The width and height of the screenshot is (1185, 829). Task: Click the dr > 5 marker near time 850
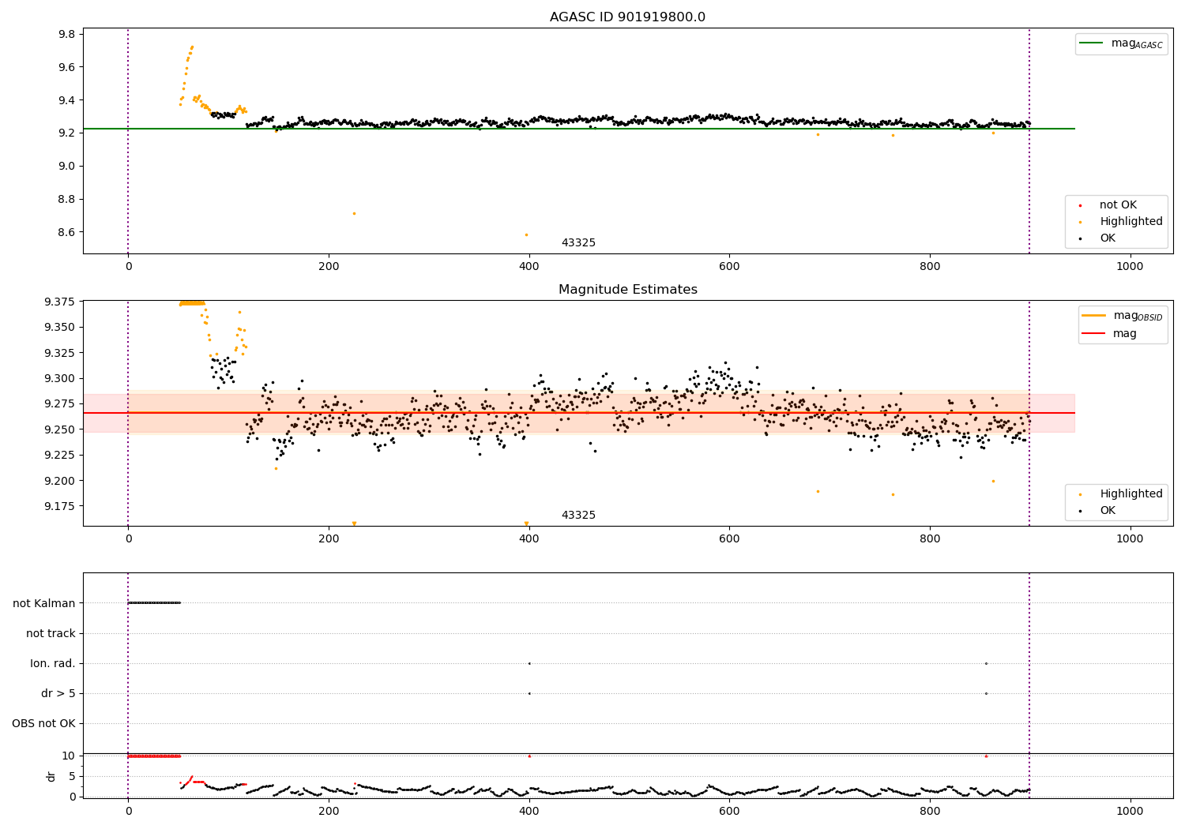pyautogui.click(x=986, y=693)
